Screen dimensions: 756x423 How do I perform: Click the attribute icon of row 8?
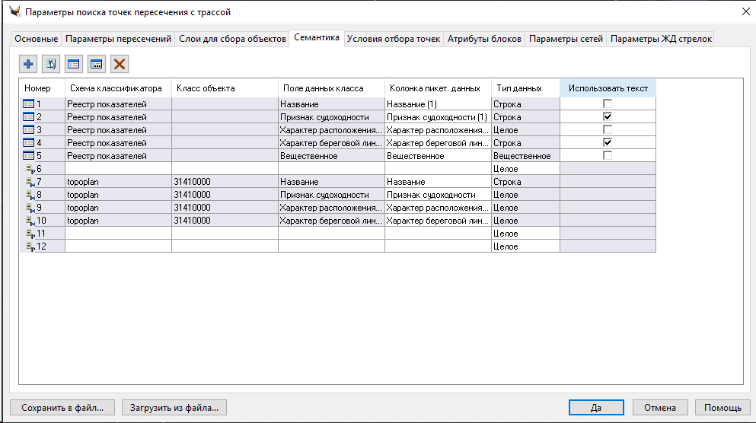click(30, 195)
